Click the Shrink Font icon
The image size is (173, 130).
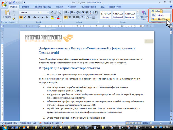click(55, 13)
